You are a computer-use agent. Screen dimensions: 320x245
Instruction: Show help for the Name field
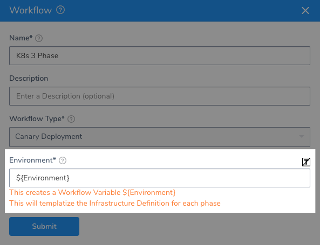point(39,38)
